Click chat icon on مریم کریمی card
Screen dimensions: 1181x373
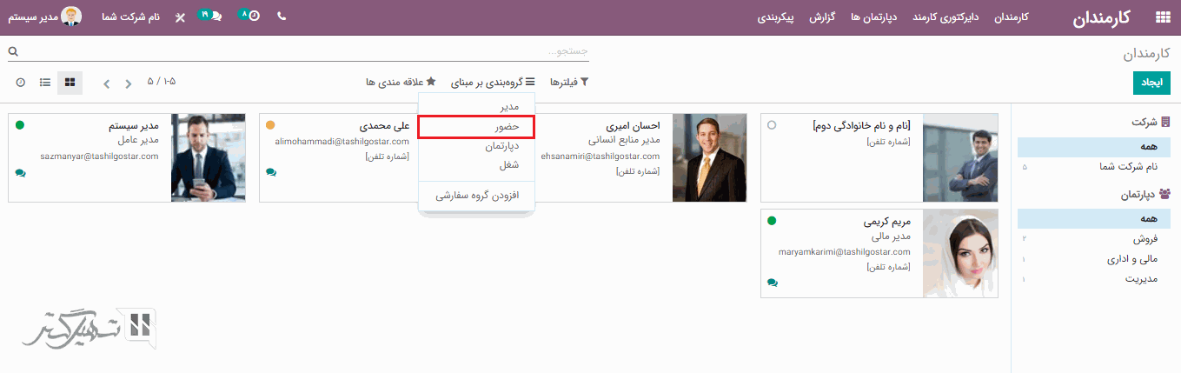click(772, 283)
